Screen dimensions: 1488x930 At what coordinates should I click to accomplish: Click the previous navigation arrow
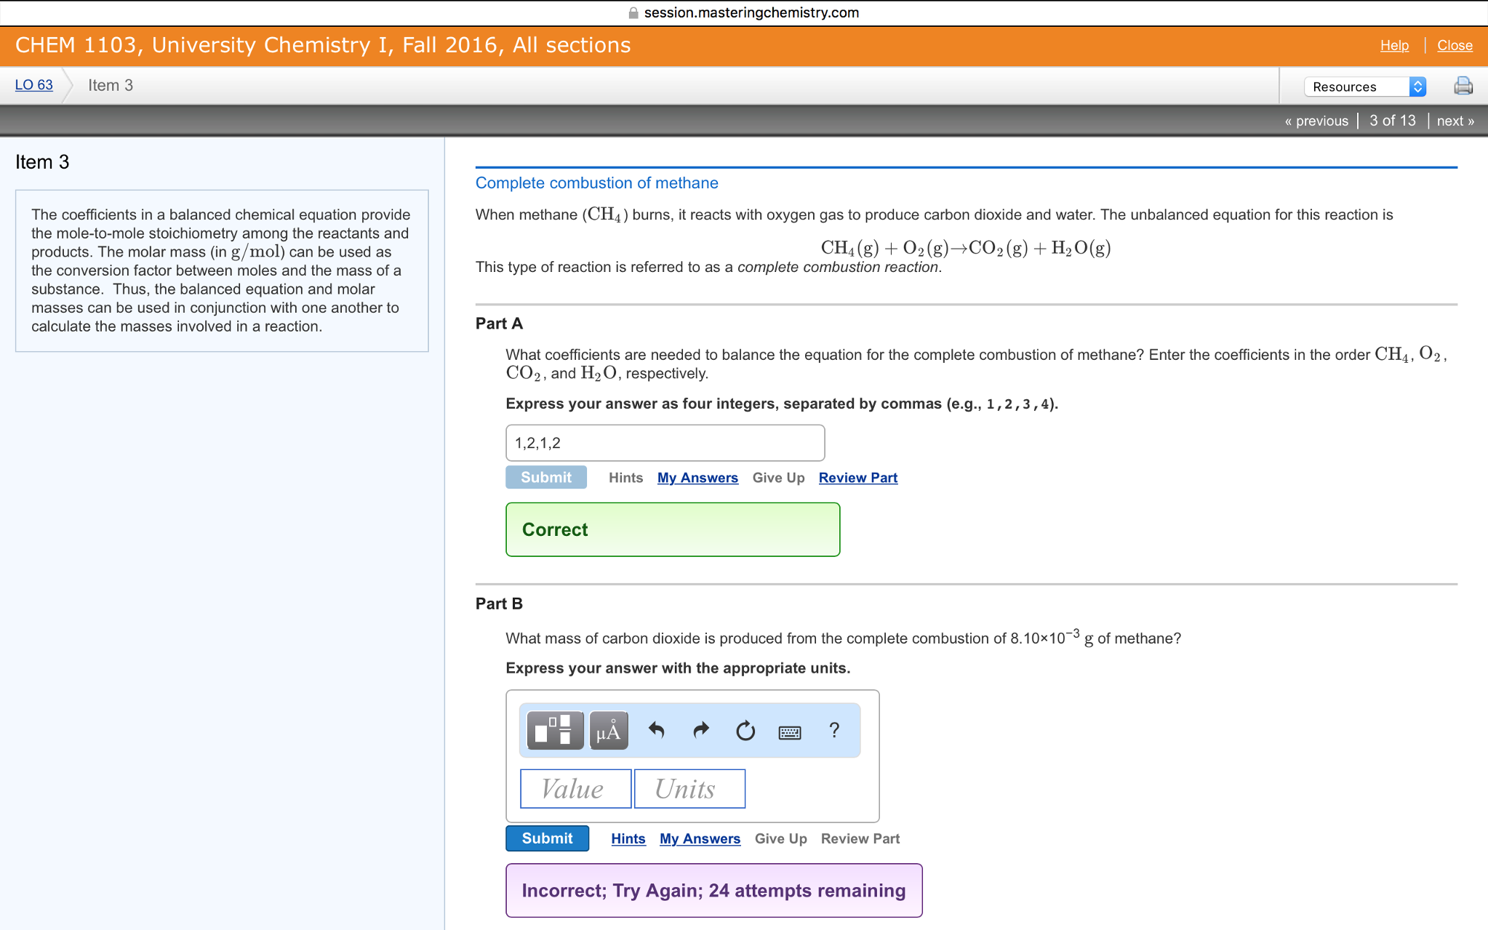click(x=1312, y=120)
